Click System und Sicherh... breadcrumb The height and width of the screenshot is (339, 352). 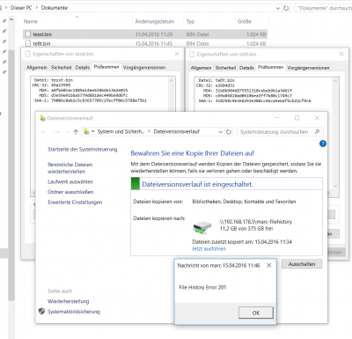(121, 132)
